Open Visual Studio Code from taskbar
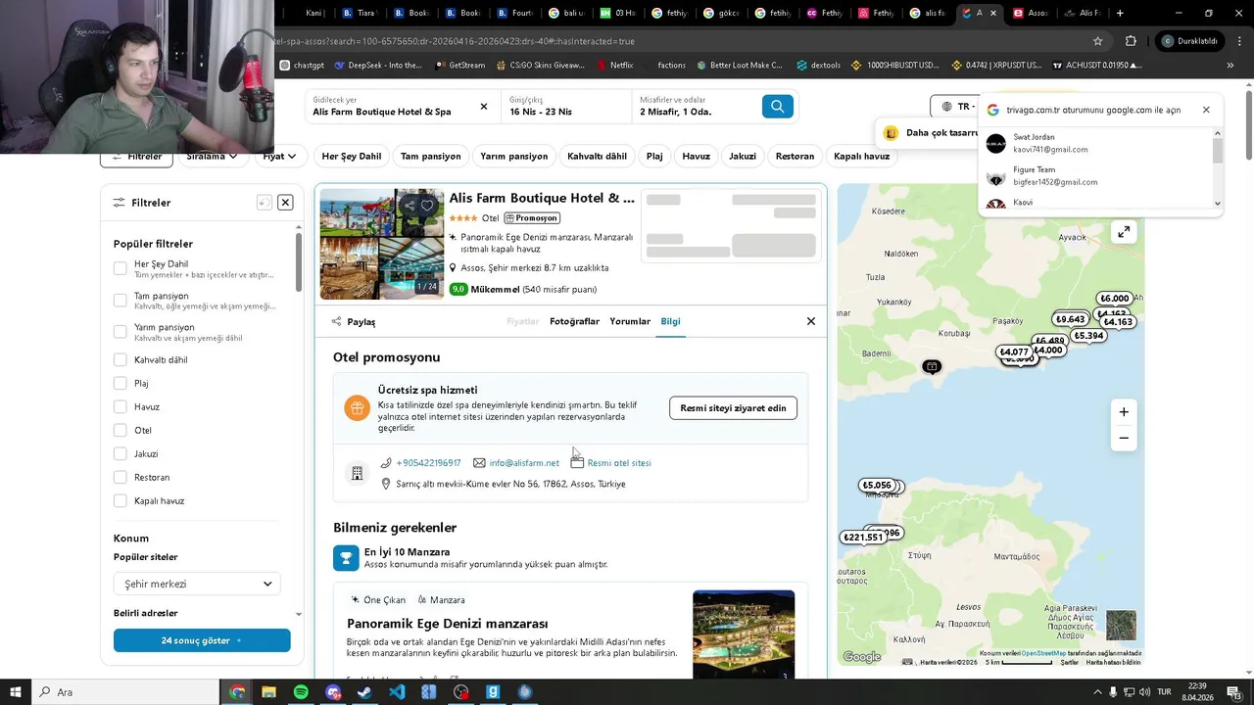The image size is (1254, 705). coord(397,692)
